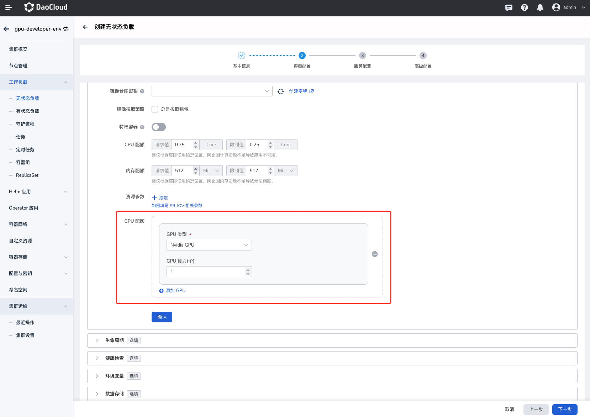Click the plus icon next to 添加 GPU
The height and width of the screenshot is (417, 590).
coord(161,291)
